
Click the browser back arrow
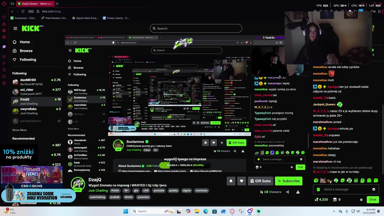pos(12,11)
